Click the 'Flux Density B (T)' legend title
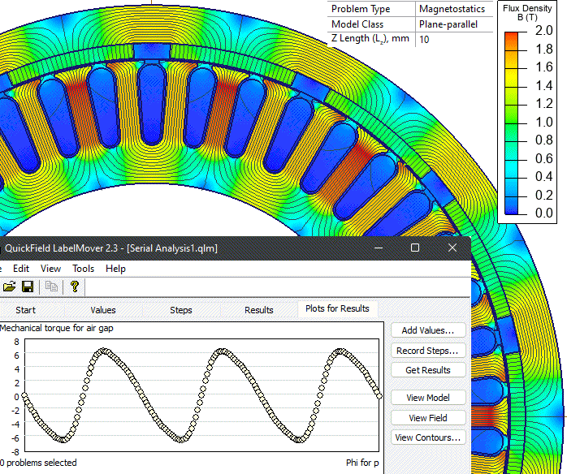This screenshot has width=567, height=474. 527,12
